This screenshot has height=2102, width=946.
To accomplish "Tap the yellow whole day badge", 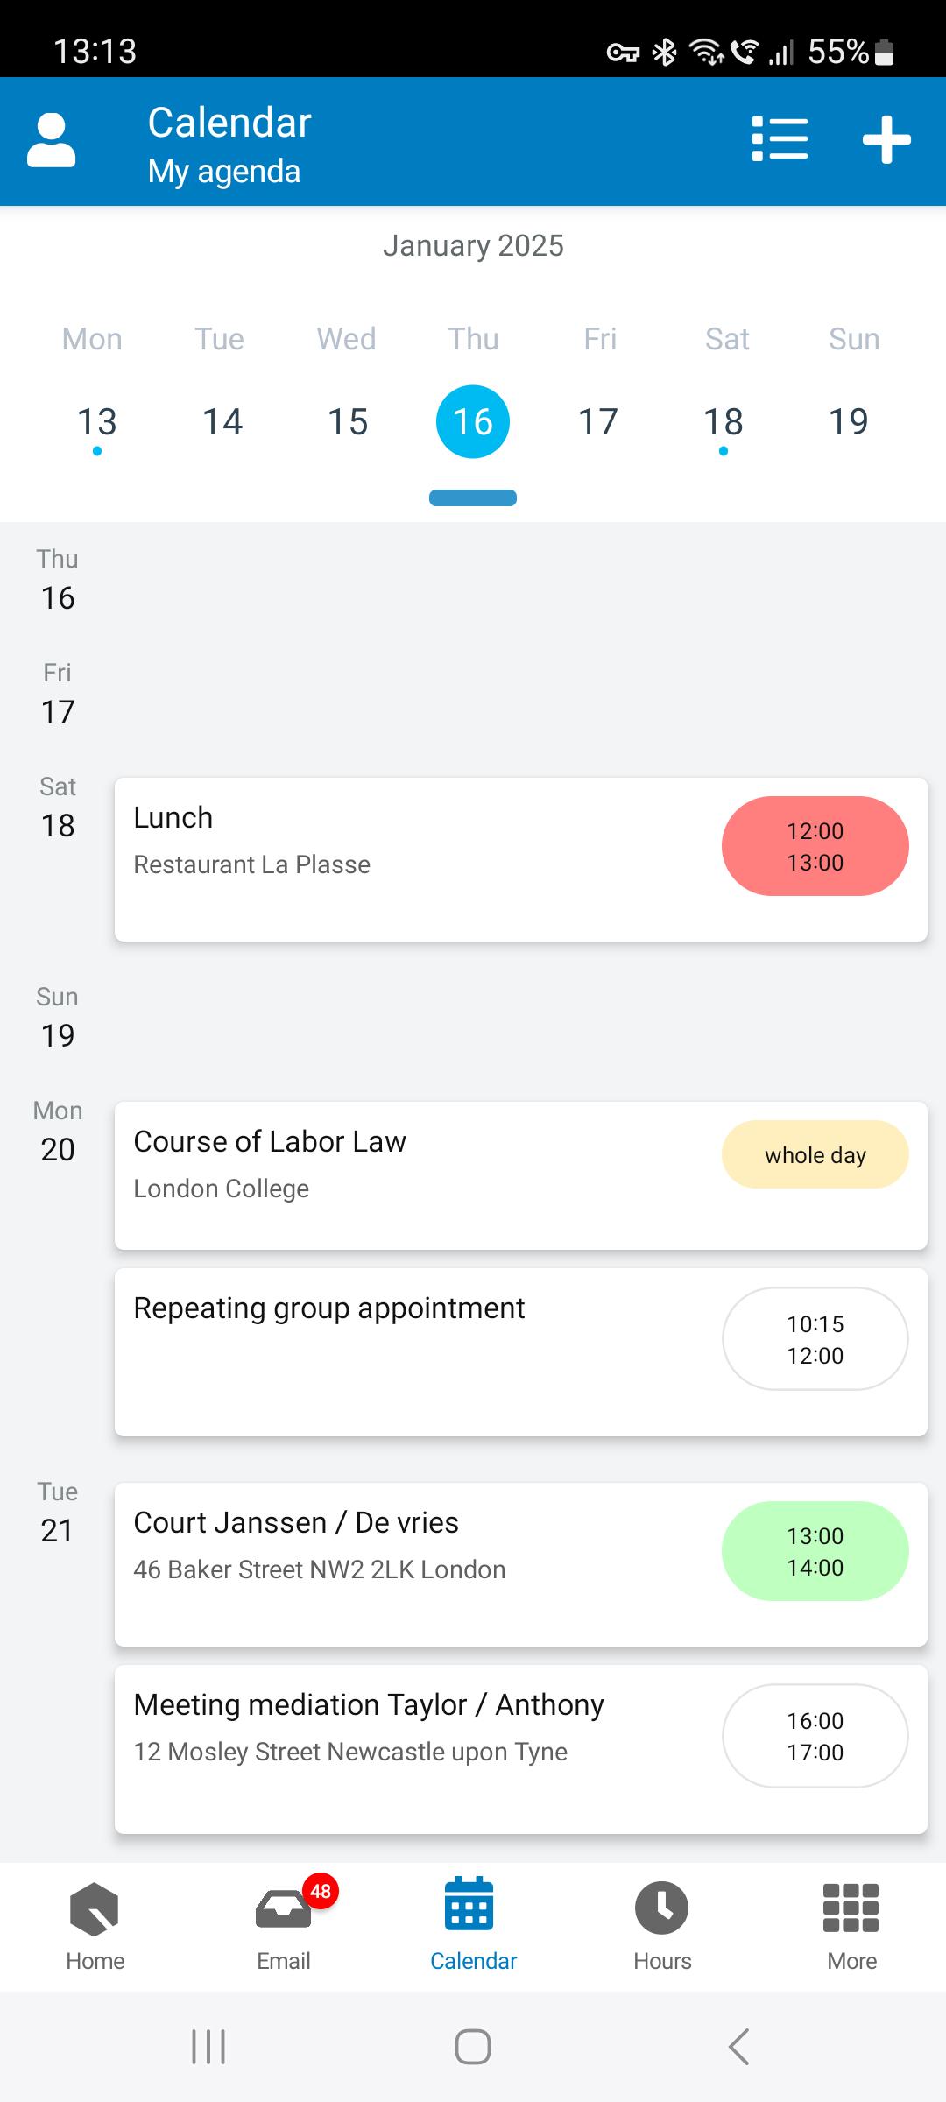I will point(815,1154).
